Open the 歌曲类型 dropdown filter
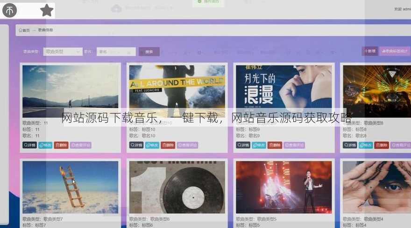Viewport: 411px width, 228px height. [63, 52]
